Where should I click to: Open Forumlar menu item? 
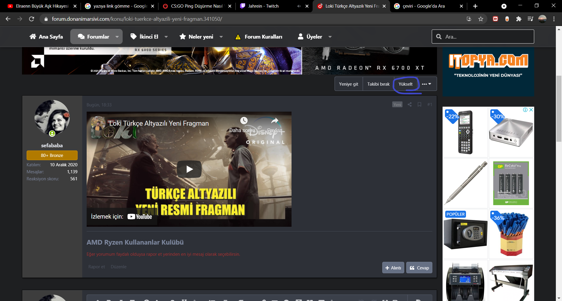point(93,37)
